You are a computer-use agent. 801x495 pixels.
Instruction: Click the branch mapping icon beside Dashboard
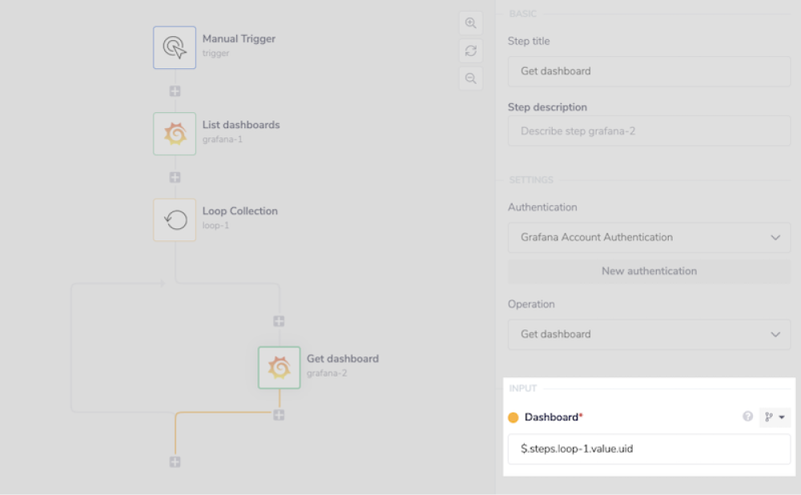769,417
